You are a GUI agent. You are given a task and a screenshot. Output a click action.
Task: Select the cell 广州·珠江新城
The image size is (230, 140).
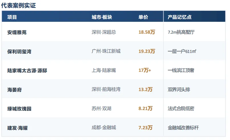(106, 51)
